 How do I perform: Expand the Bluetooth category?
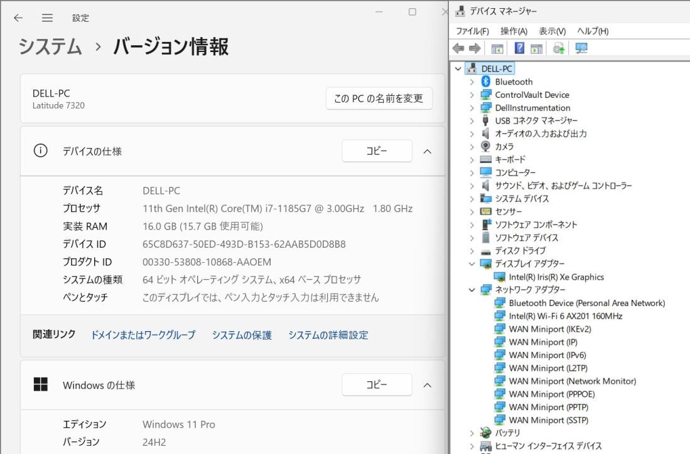point(472,82)
